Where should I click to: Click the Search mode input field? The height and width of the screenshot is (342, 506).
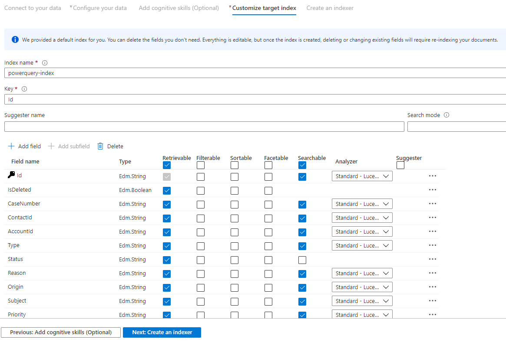click(x=456, y=127)
